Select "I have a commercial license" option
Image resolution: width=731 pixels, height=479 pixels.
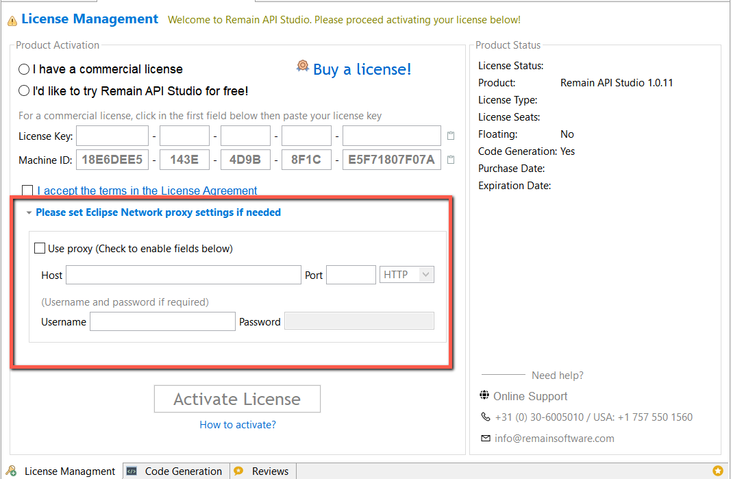[24, 69]
